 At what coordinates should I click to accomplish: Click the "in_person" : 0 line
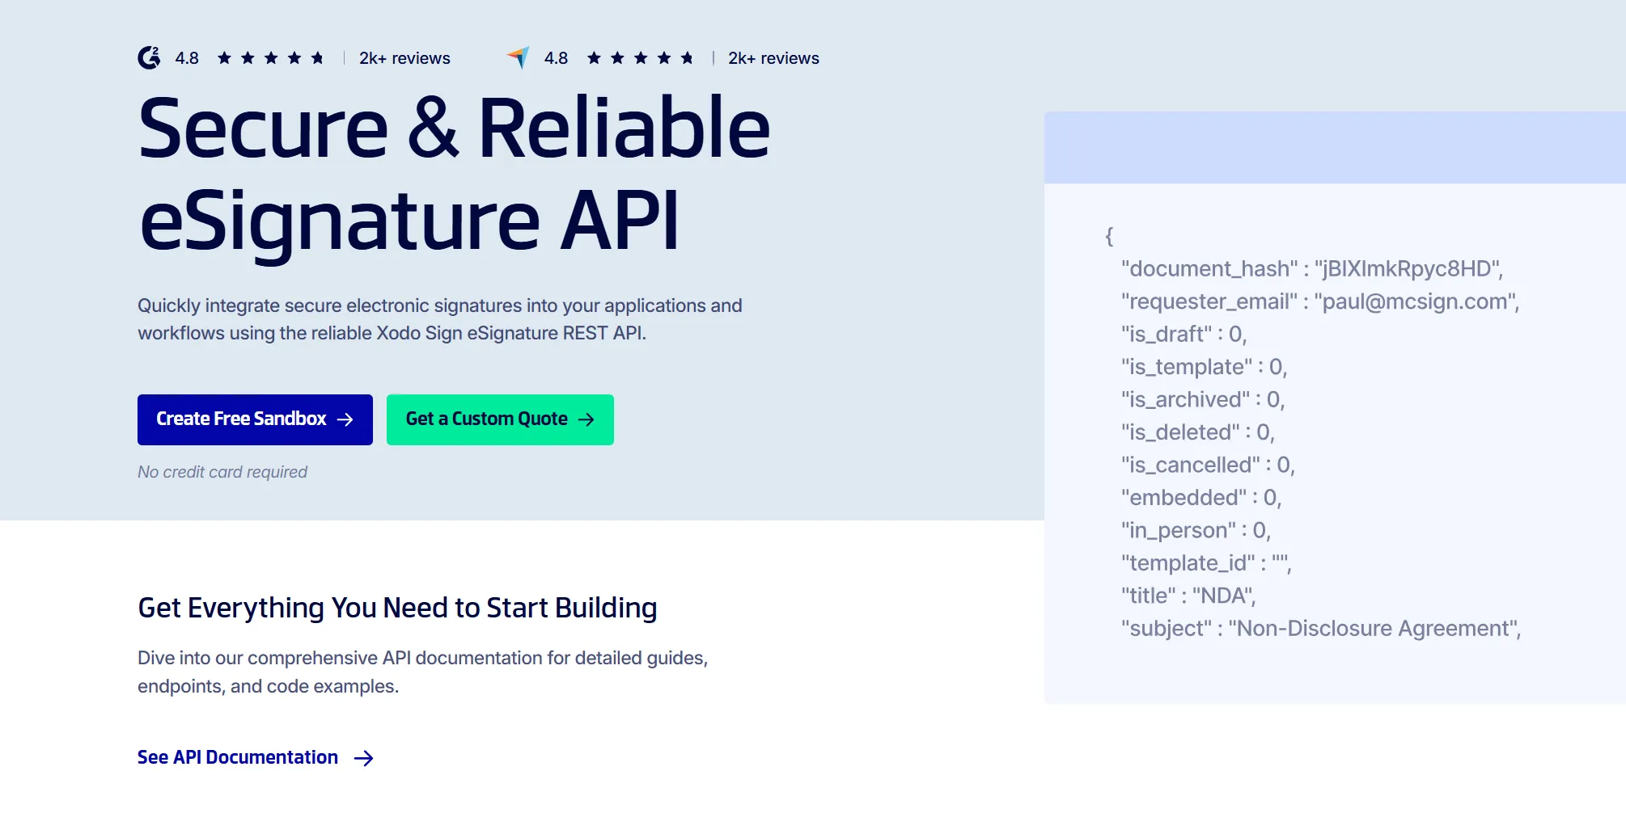tap(1196, 531)
